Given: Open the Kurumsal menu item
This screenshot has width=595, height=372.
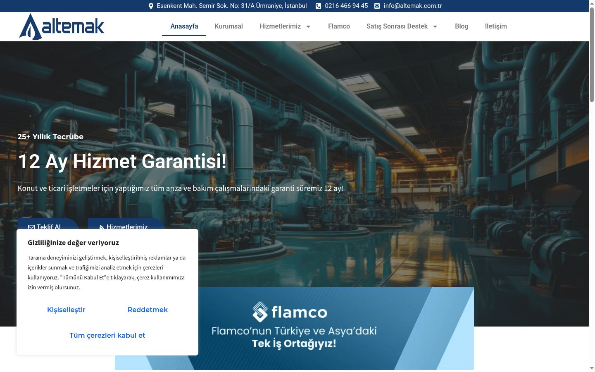Looking at the screenshot, I should tap(228, 26).
